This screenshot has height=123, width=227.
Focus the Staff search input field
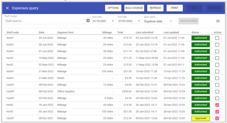tap(44, 21)
